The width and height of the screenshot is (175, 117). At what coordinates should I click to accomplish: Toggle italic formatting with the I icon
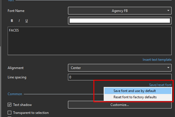coord(19,21)
